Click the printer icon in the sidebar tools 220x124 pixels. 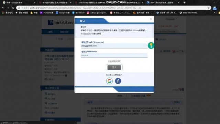click(x=46, y=113)
